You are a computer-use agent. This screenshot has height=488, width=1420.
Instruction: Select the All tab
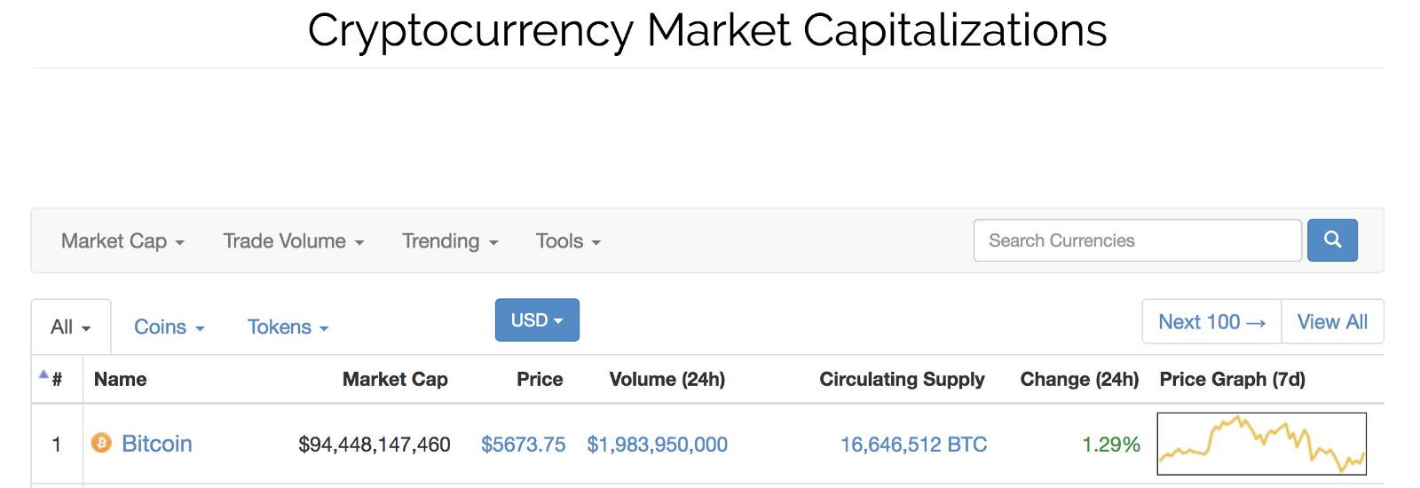pos(71,327)
